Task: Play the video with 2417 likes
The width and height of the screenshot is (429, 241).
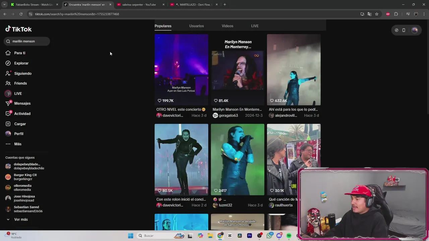Action: 238,159
